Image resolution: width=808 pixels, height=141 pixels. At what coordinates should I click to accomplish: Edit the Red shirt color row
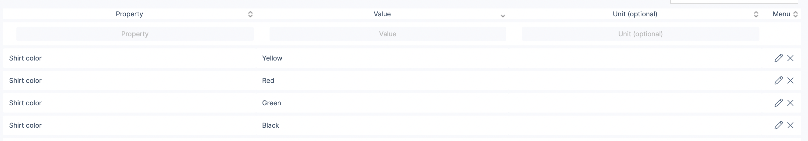(778, 81)
